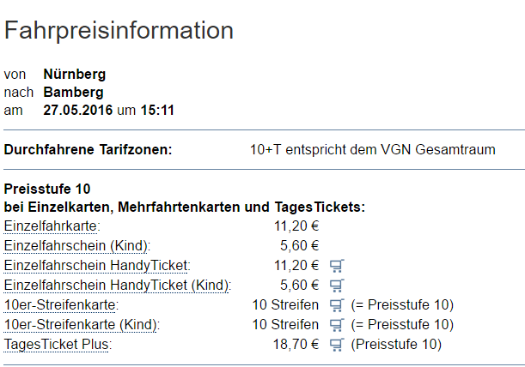Click the departure city Nürnberg
Screen dimensions: 525x367
pos(75,75)
